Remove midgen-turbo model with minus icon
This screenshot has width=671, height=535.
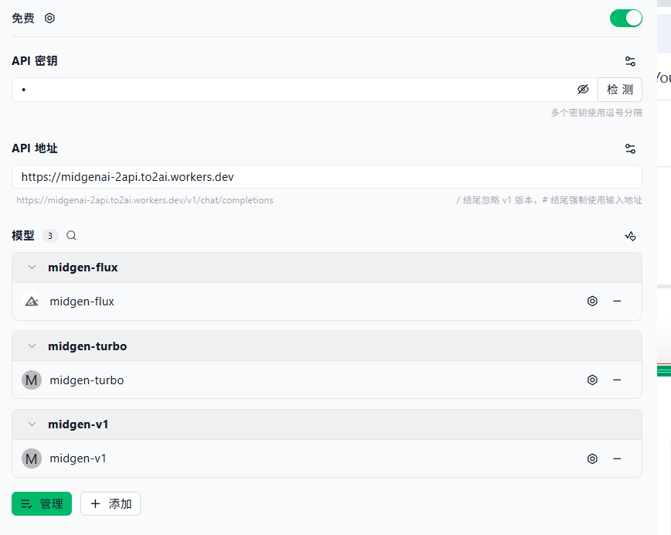coord(617,380)
